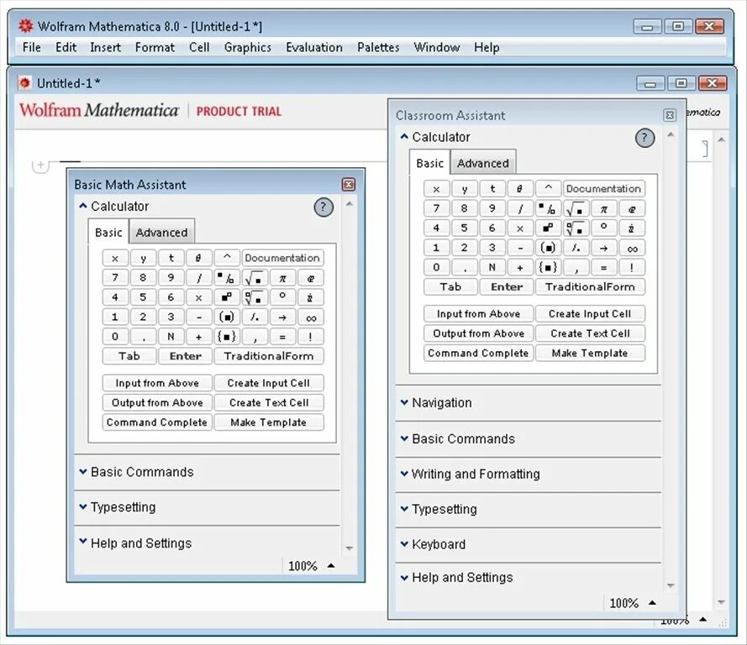Expand Help and Settings in Basic Math Assistant

tap(83, 543)
